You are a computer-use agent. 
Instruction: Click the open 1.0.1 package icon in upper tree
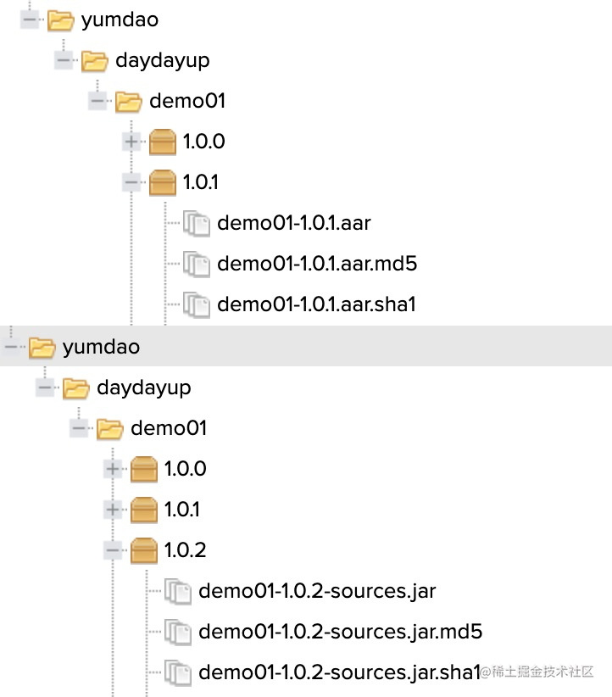(x=162, y=183)
